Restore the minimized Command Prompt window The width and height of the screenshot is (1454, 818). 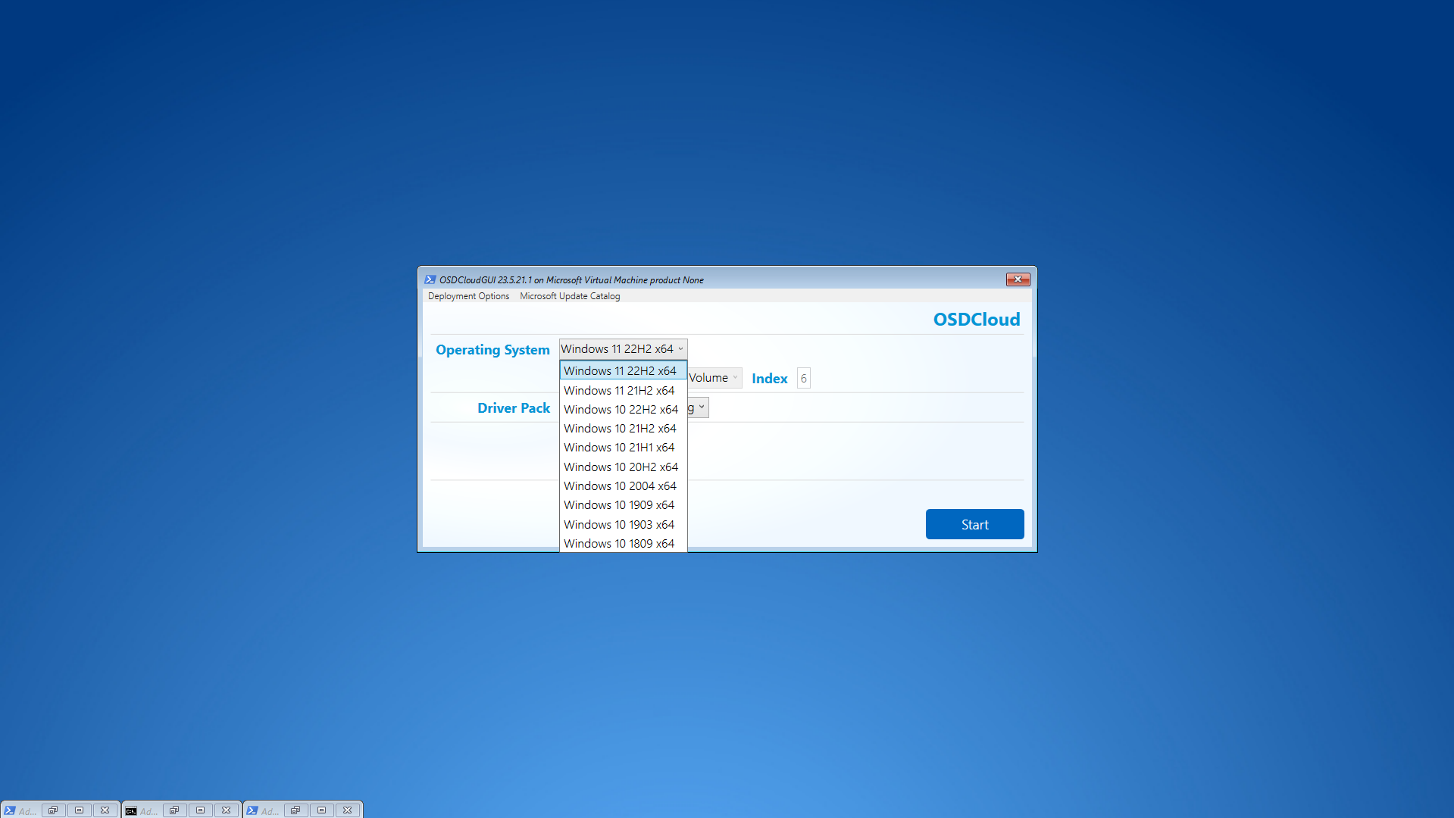point(174,810)
